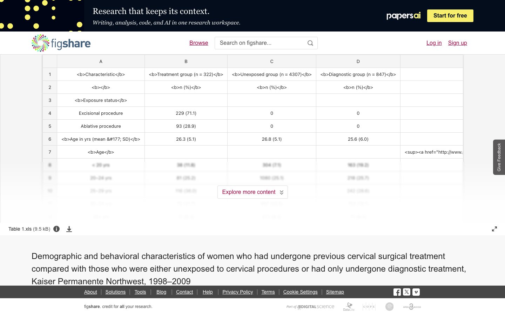Download Table 1.xls file
The width and height of the screenshot is (505, 315).
pyautogui.click(x=69, y=229)
